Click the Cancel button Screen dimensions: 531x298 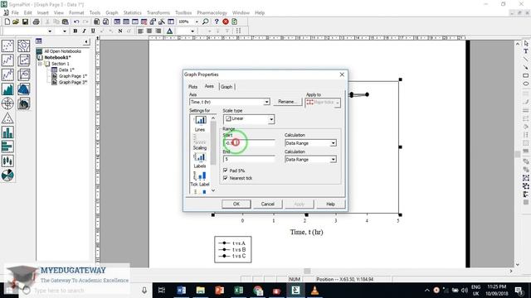click(267, 204)
